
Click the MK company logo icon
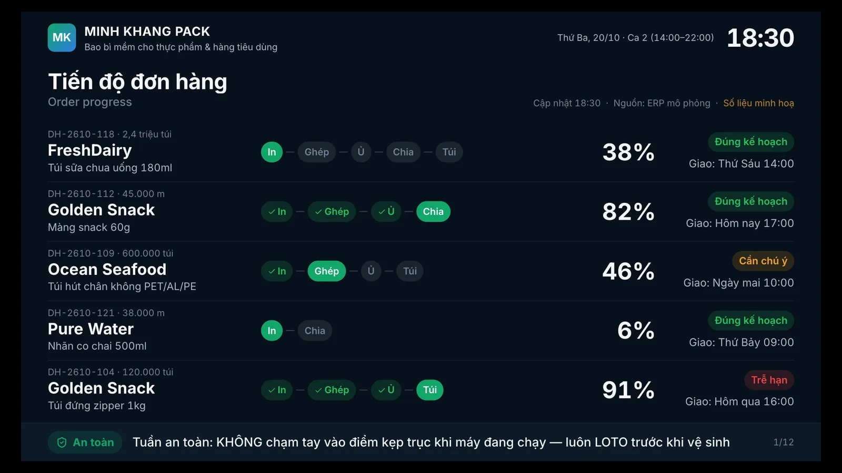pyautogui.click(x=62, y=37)
